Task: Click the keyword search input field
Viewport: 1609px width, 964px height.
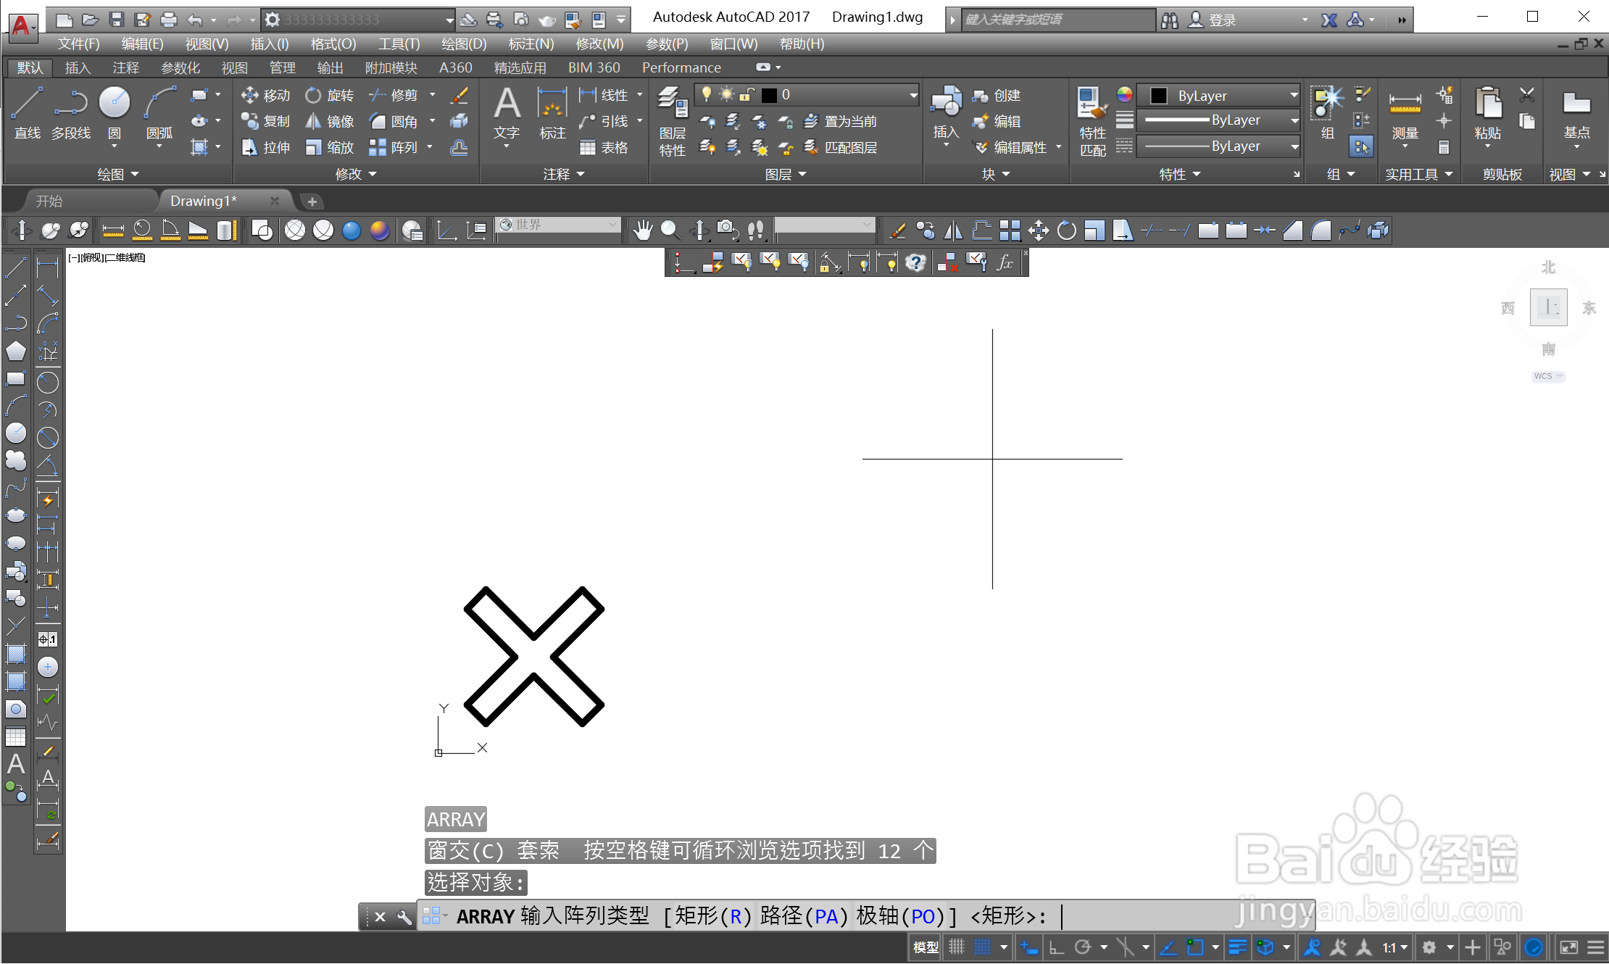Action: pos(1057,20)
